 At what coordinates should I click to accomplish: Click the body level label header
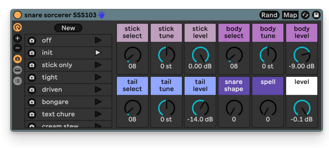[x=302, y=33]
